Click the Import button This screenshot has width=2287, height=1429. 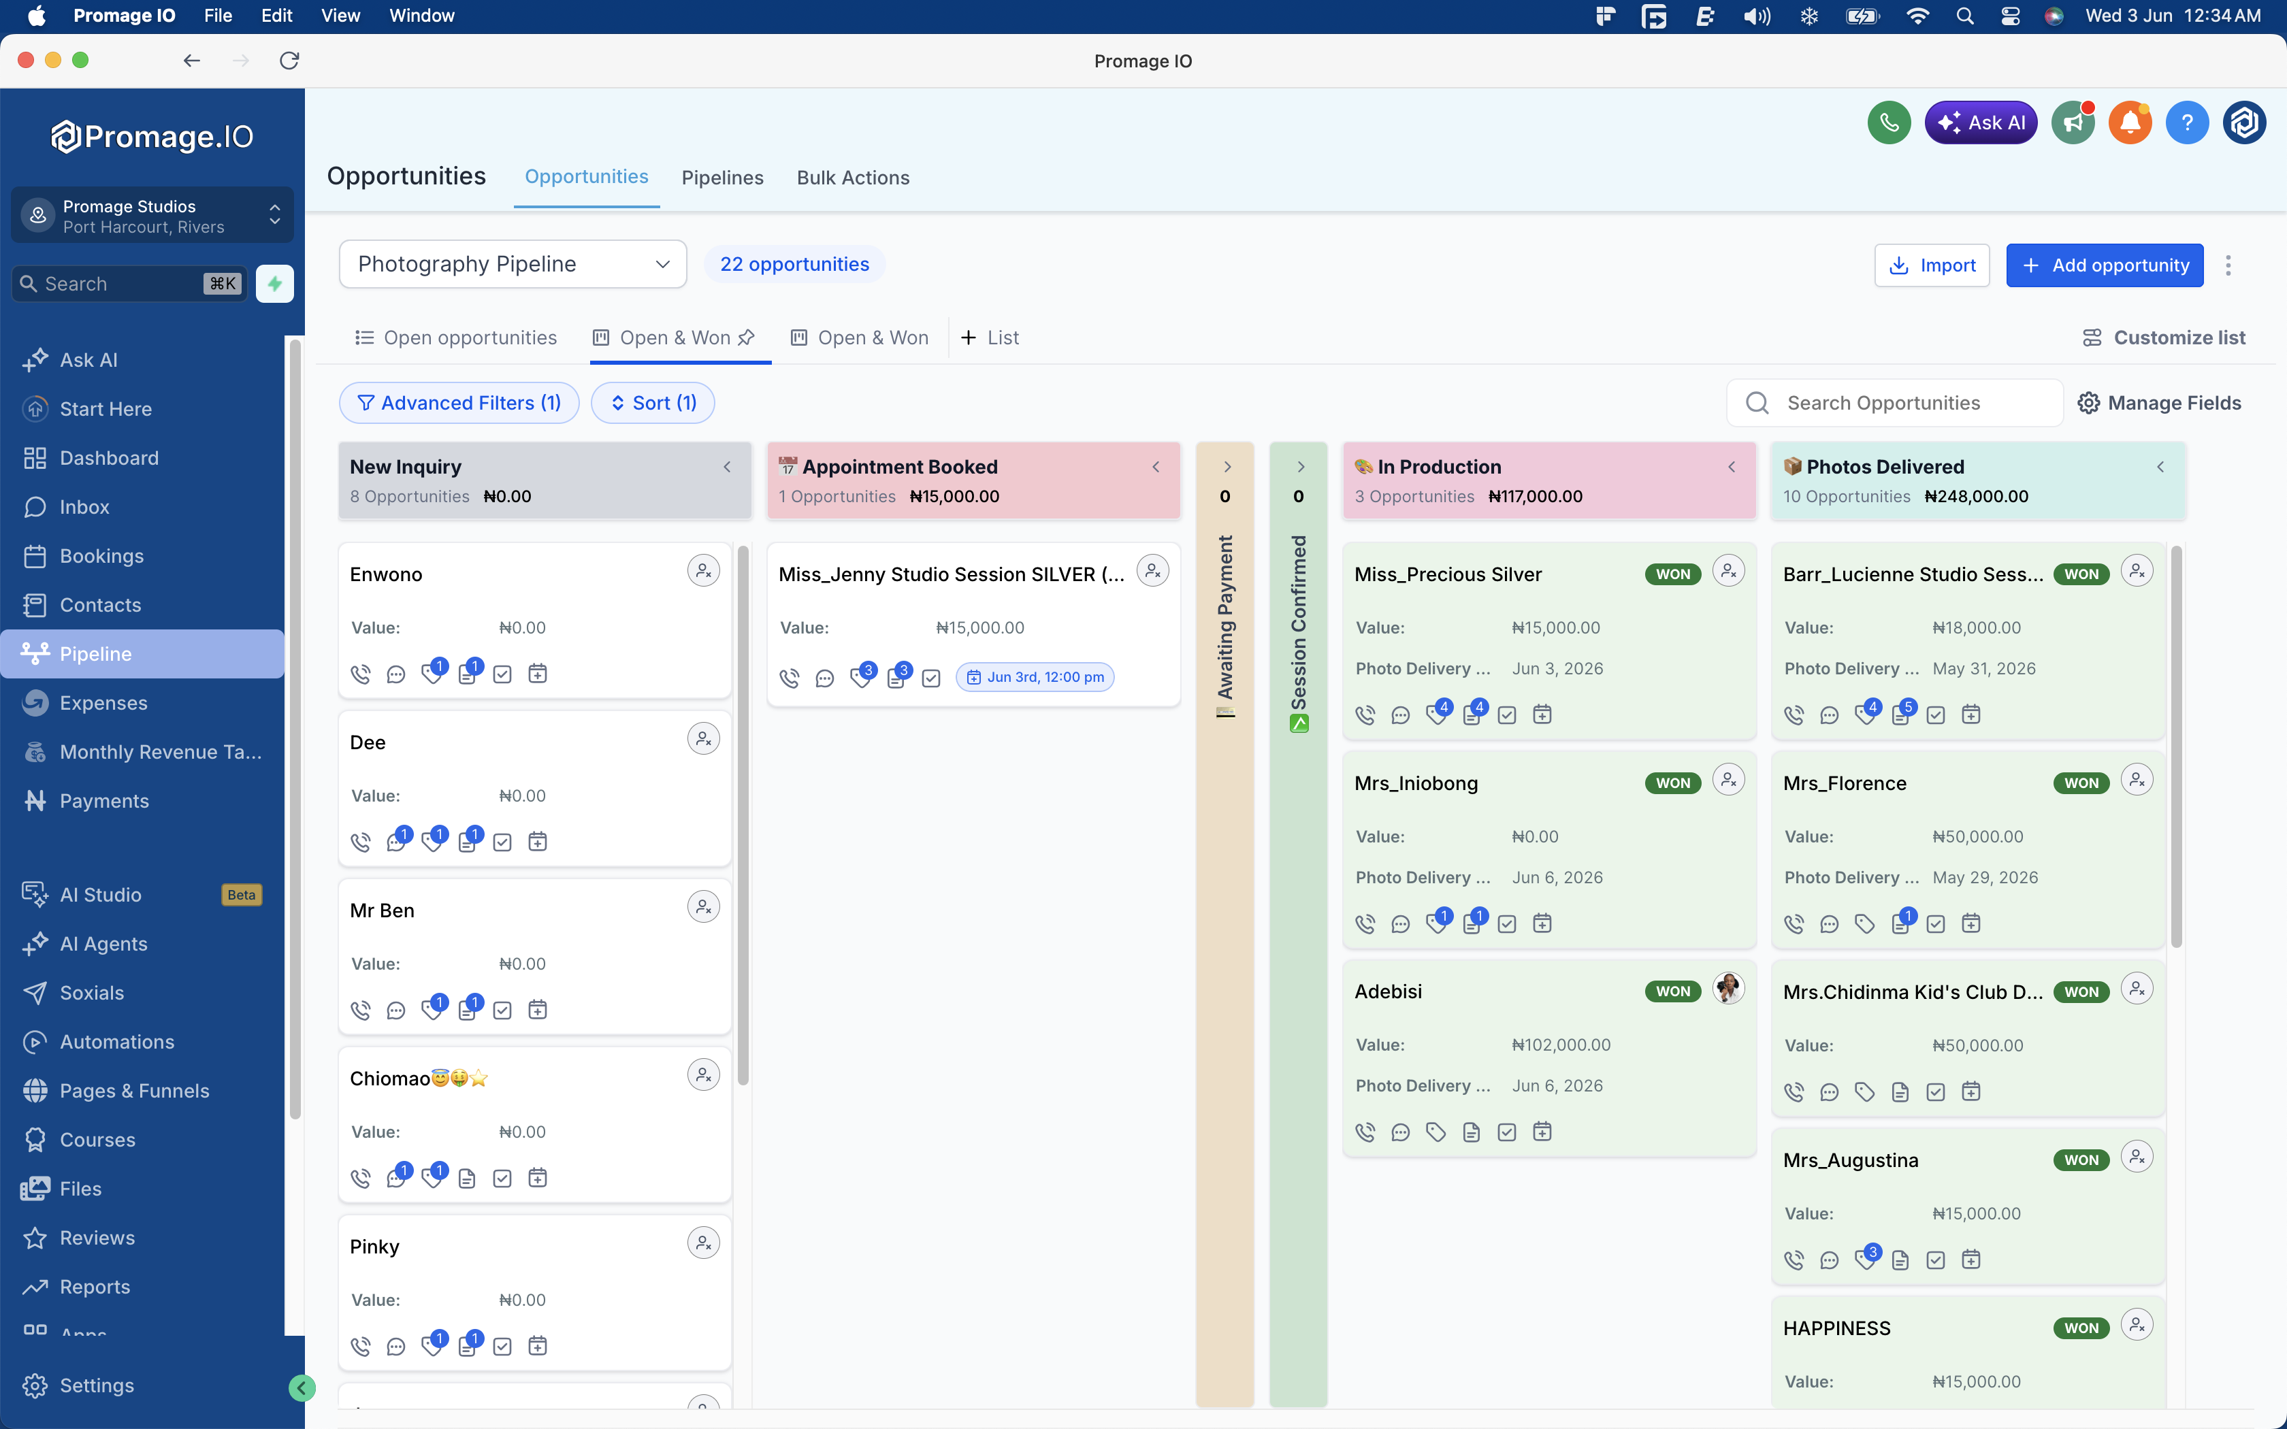(1932, 265)
